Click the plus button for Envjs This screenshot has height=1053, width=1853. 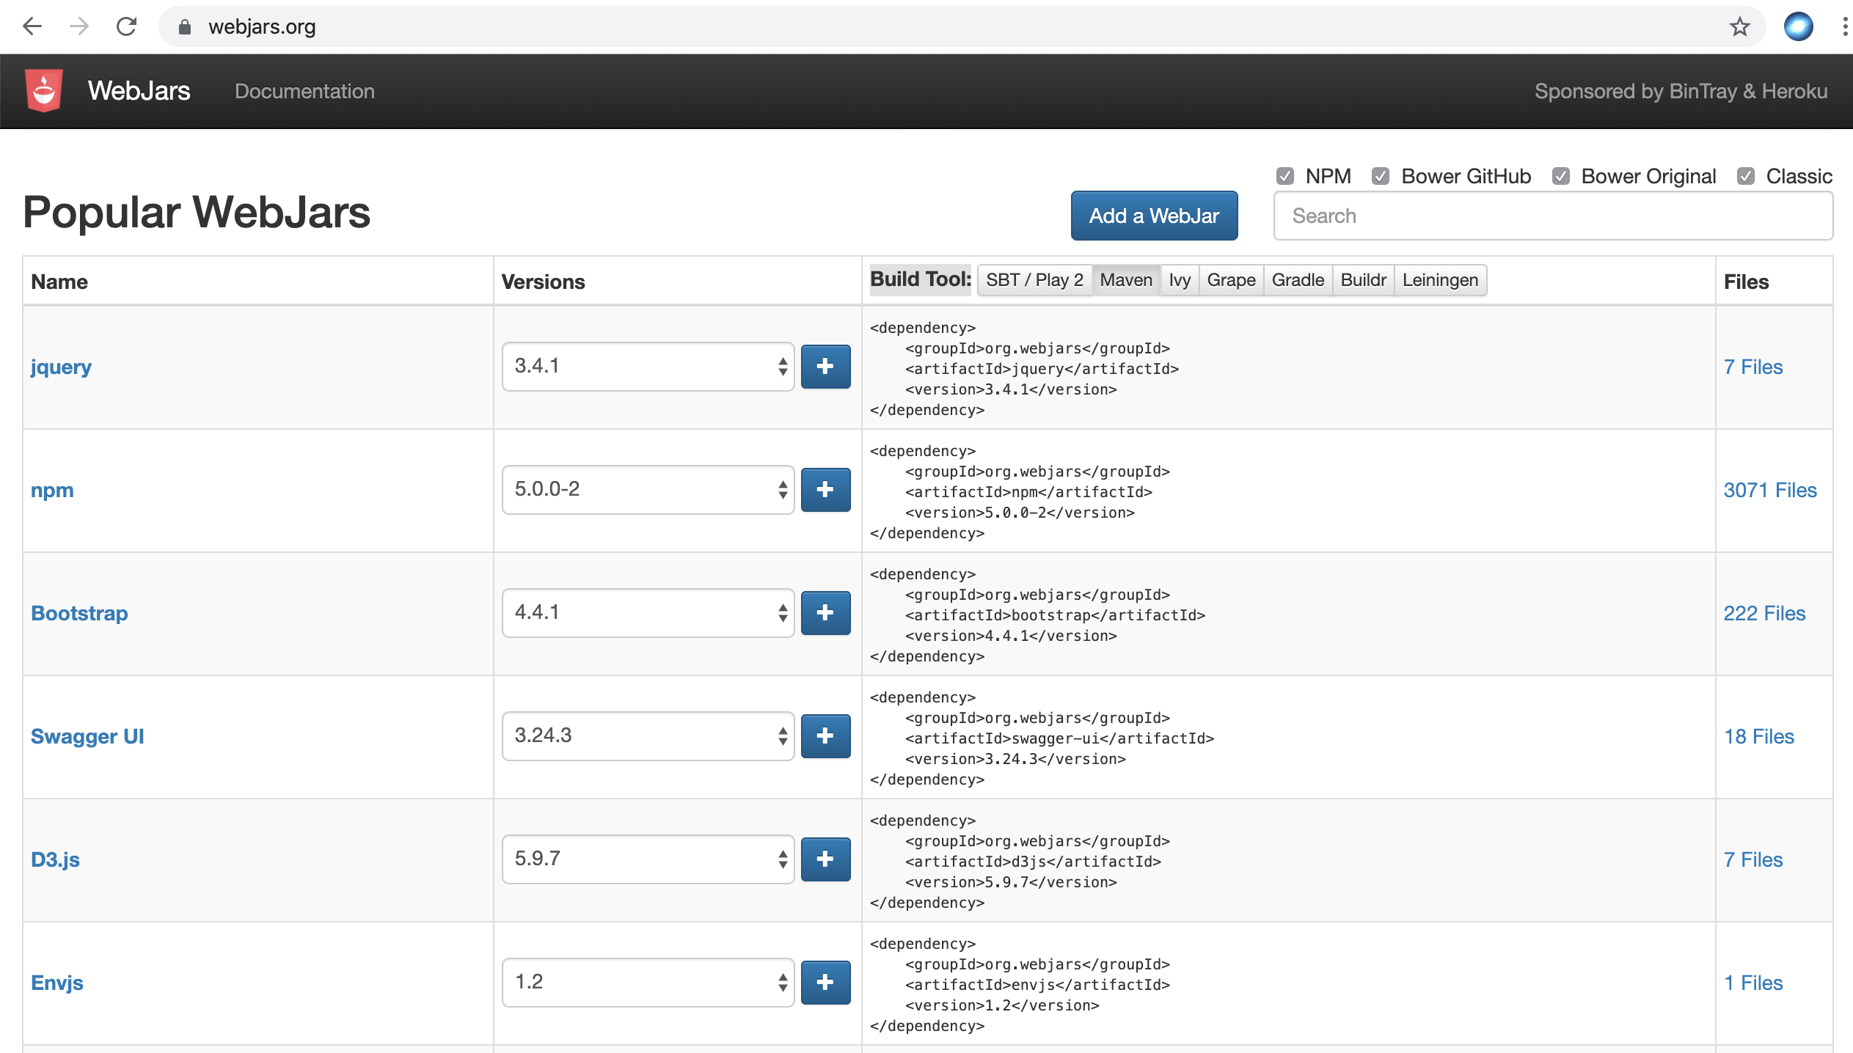[x=825, y=982]
